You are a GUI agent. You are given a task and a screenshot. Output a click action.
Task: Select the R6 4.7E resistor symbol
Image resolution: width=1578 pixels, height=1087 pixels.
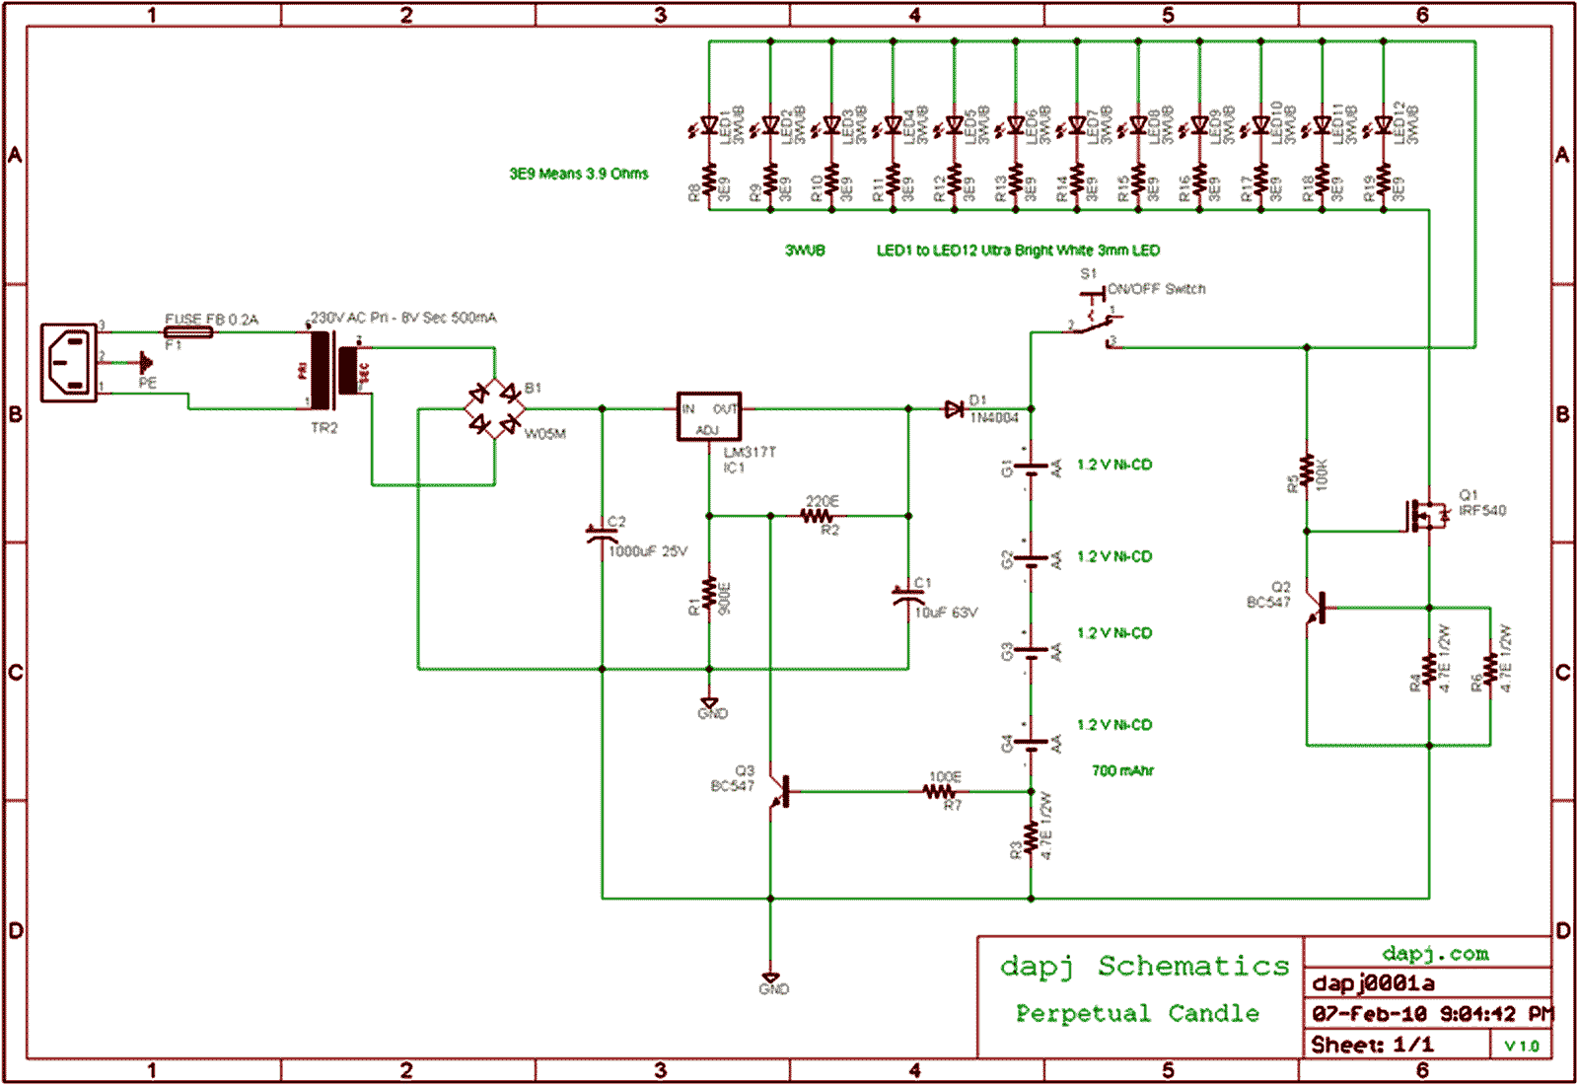point(1490,671)
